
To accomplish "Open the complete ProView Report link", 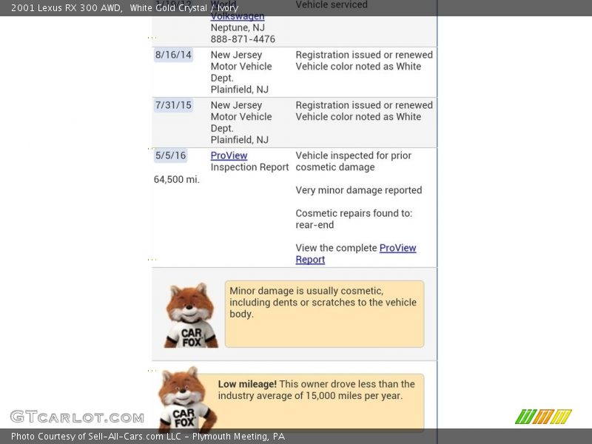I will point(356,254).
